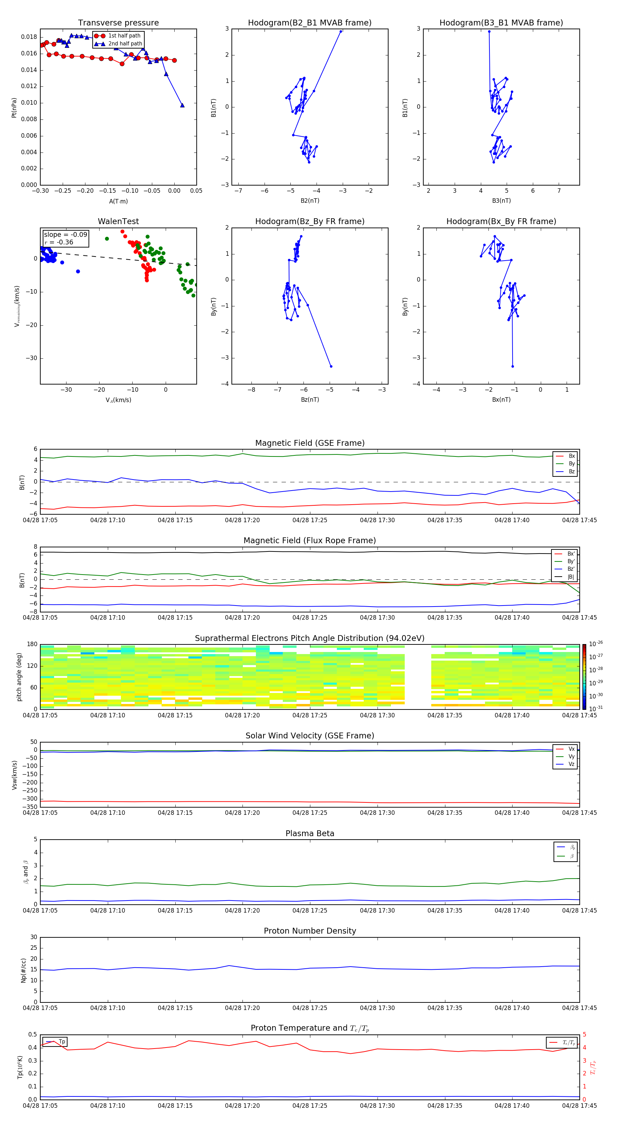Click the "Magnetic Field (Flux Rope Frame)" title
This screenshot has height=1136, width=620.
point(310,541)
